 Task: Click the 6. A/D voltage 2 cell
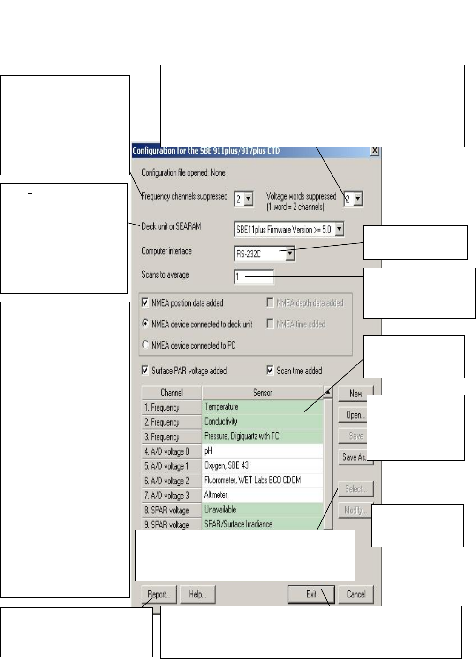(x=172, y=481)
